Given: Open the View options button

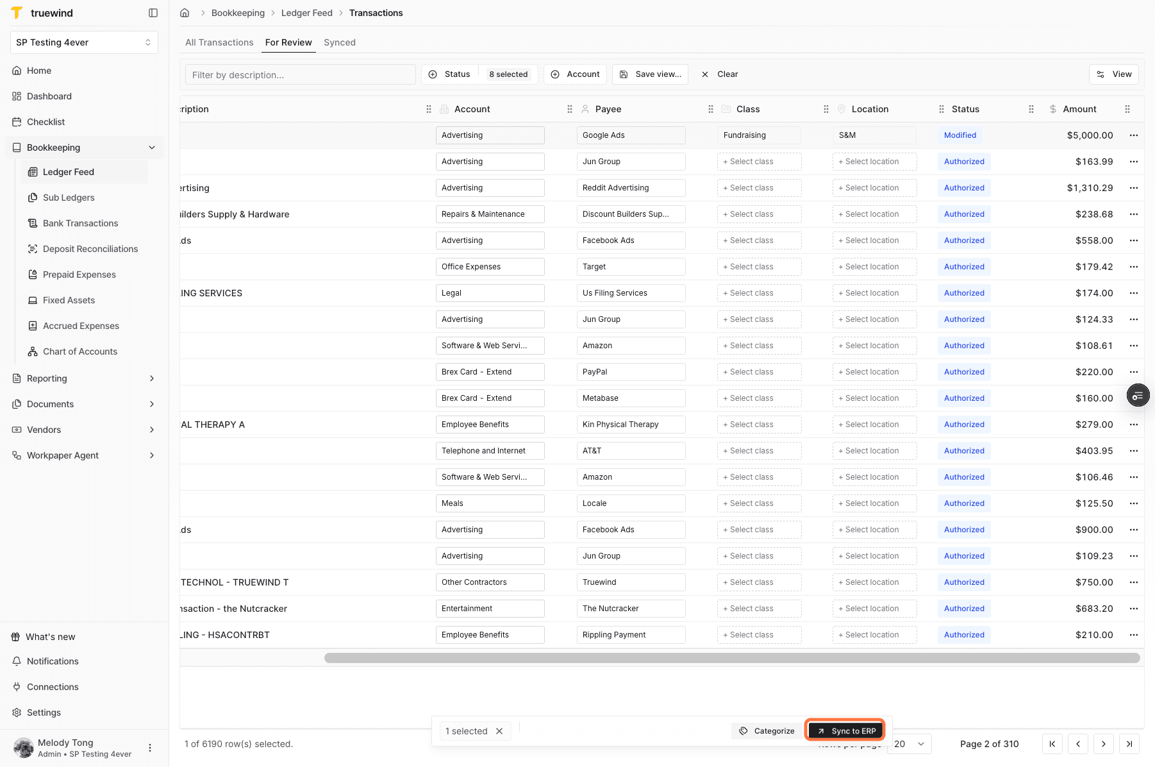Looking at the screenshot, I should pos(1114,74).
